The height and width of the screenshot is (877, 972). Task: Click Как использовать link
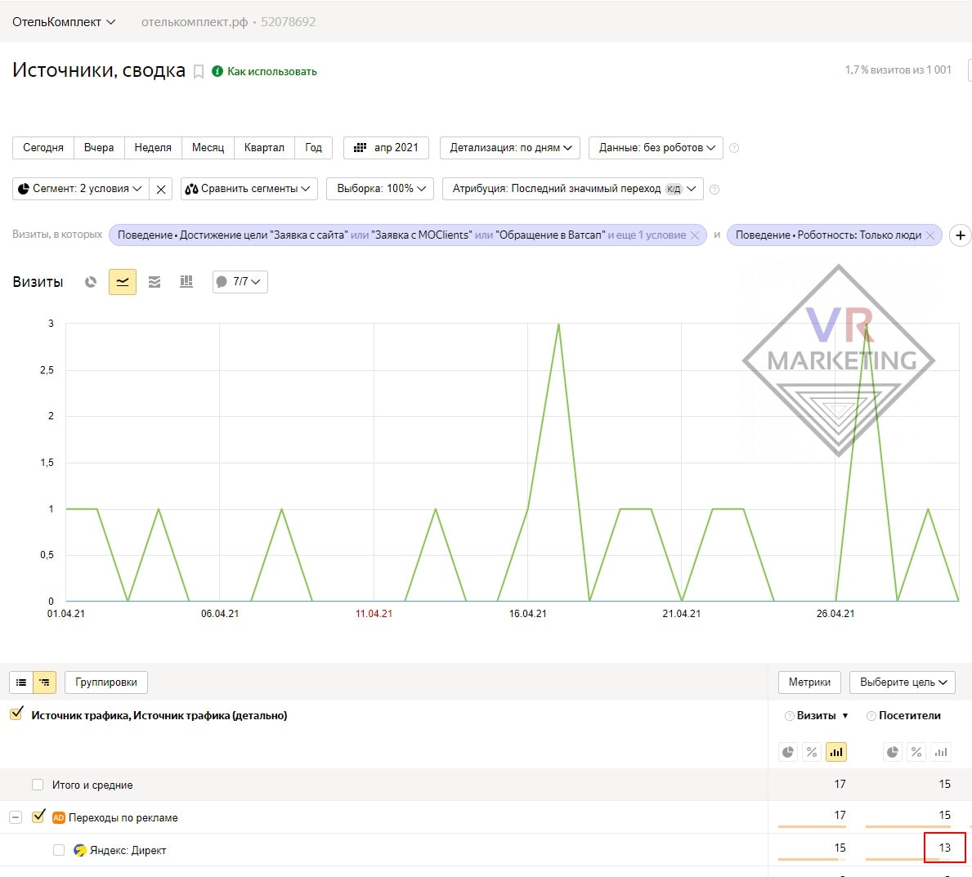[x=272, y=72]
